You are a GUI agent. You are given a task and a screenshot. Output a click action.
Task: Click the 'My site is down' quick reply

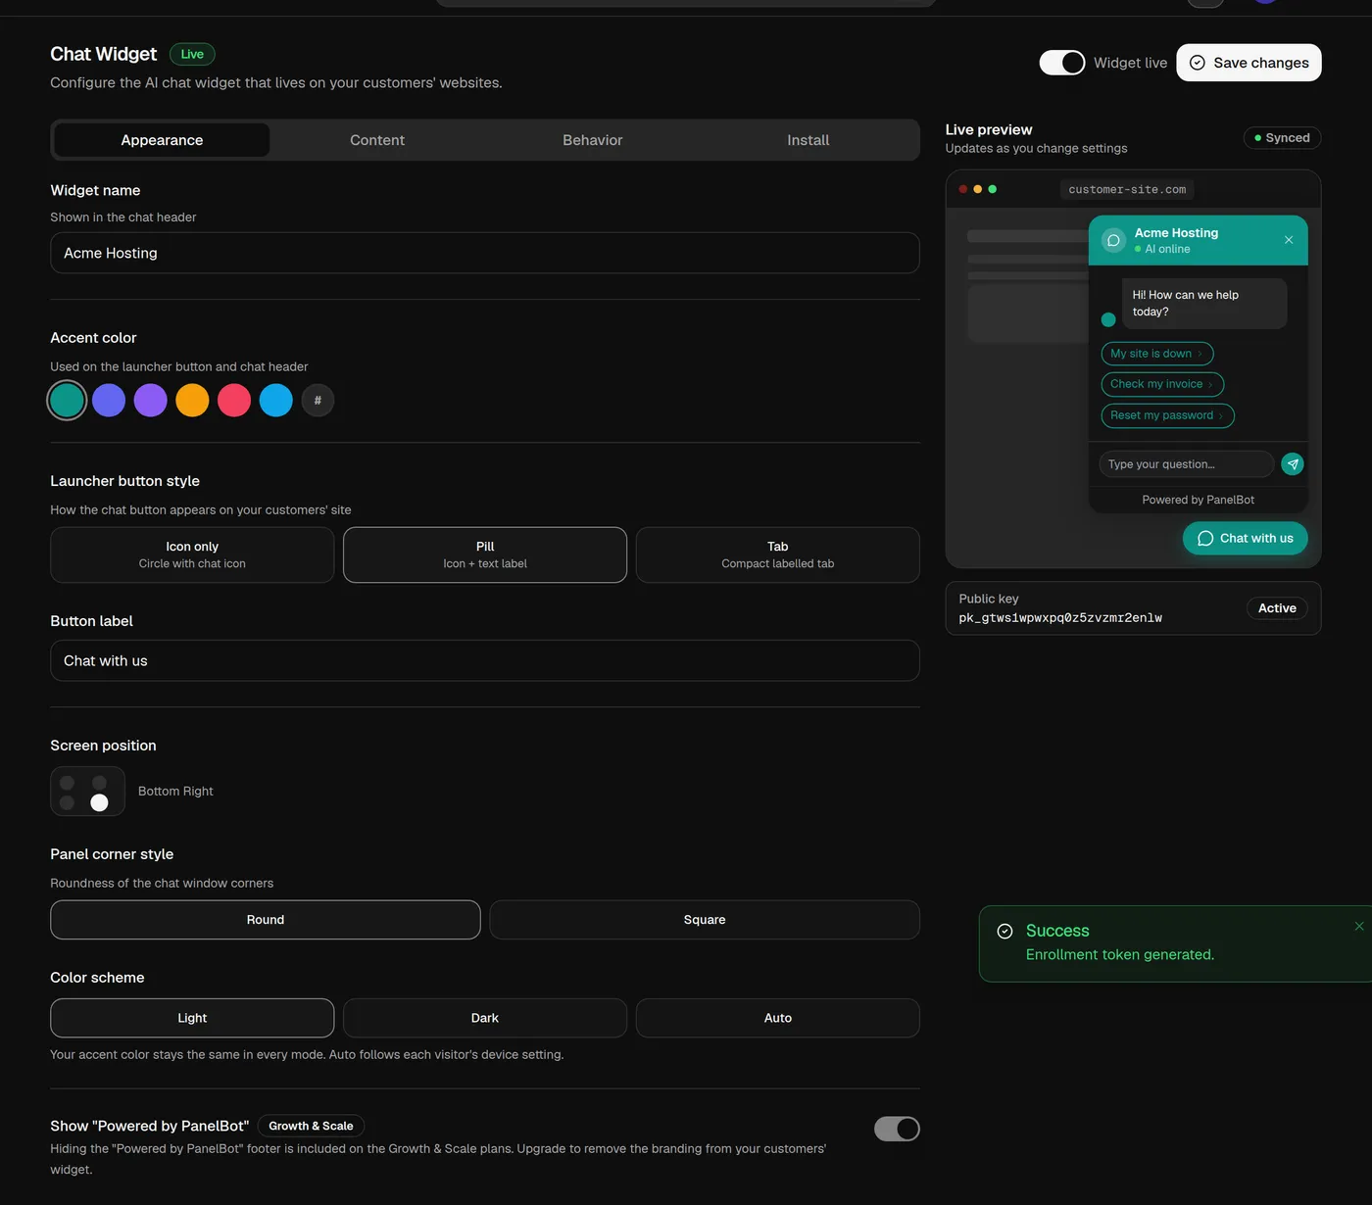click(x=1157, y=354)
